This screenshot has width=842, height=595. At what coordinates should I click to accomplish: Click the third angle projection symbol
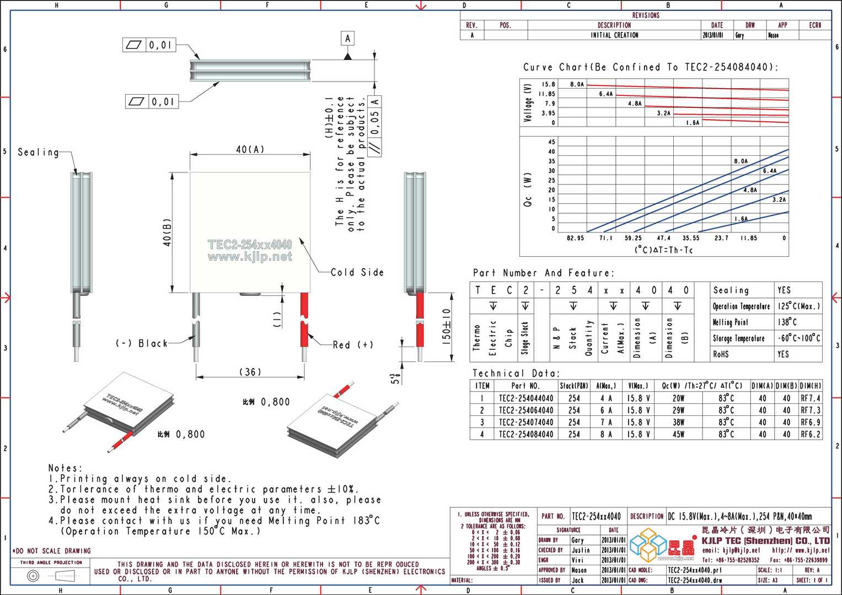pos(52,576)
